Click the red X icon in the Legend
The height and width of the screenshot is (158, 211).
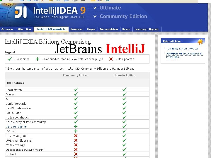tap(111, 59)
